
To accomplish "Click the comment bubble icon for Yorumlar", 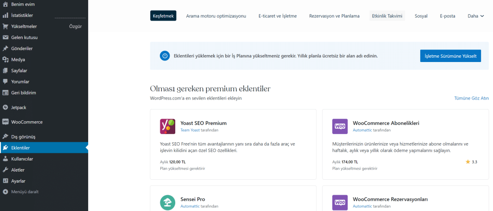I will tap(5, 82).
